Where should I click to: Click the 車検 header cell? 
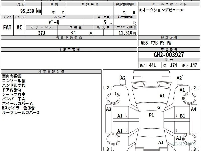click(x=54, y=4)
